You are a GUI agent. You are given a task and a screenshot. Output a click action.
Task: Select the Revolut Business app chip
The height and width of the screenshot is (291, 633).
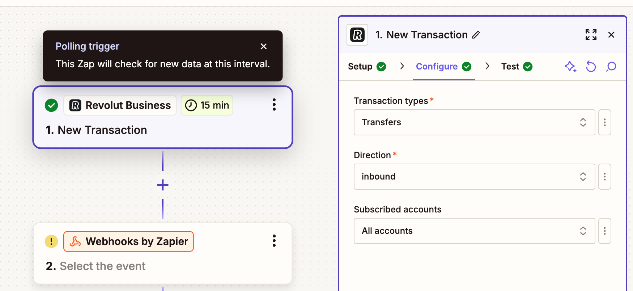[x=120, y=105]
